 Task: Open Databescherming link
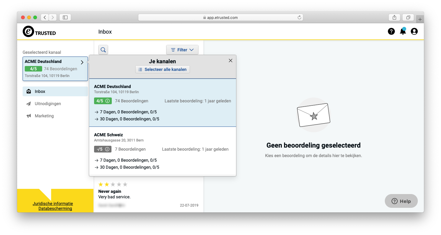55,208
